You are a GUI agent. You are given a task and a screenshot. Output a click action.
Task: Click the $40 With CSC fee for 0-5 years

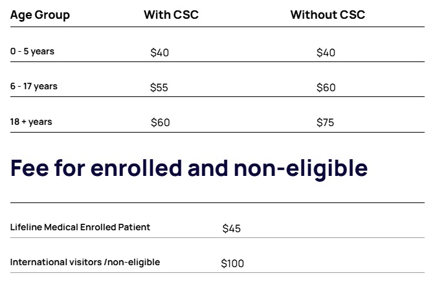click(x=159, y=52)
